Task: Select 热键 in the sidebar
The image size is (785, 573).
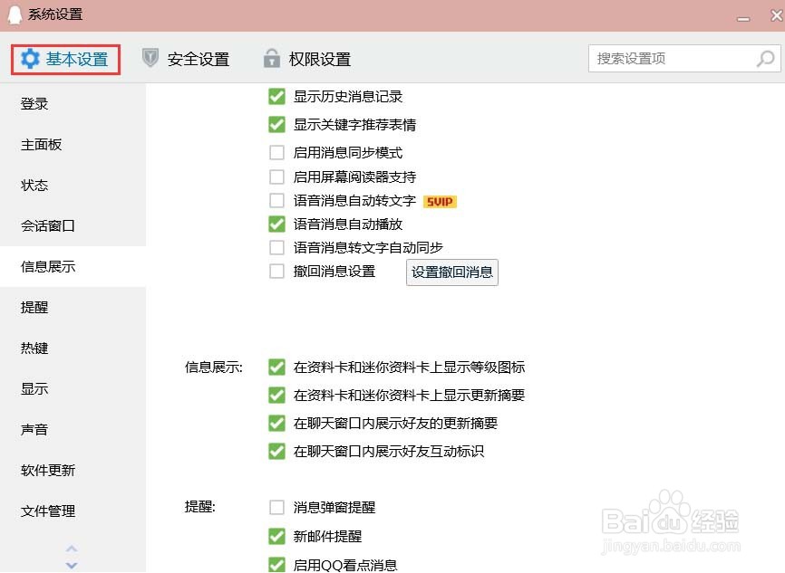Action: [x=73, y=348]
